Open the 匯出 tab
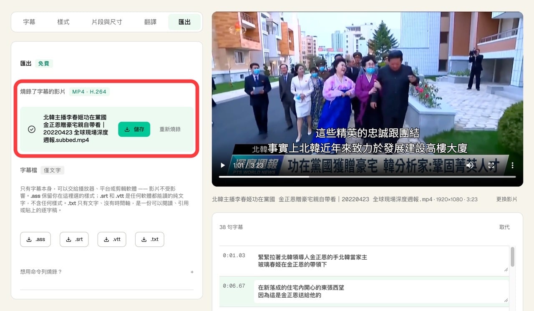Viewport: 534px width, 311px height. [x=184, y=22]
